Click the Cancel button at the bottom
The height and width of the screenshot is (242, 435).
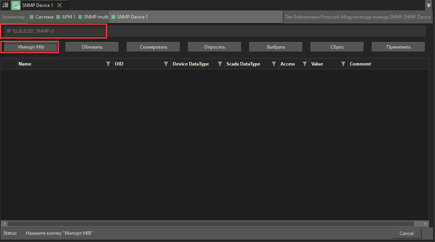406,233
